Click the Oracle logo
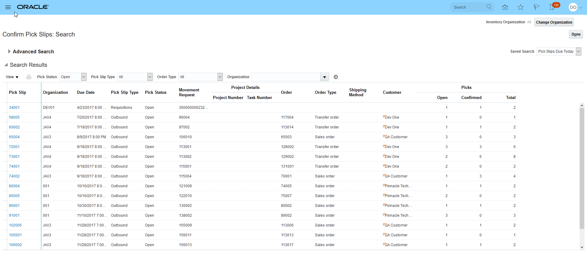587x255 pixels. pyautogui.click(x=33, y=7)
